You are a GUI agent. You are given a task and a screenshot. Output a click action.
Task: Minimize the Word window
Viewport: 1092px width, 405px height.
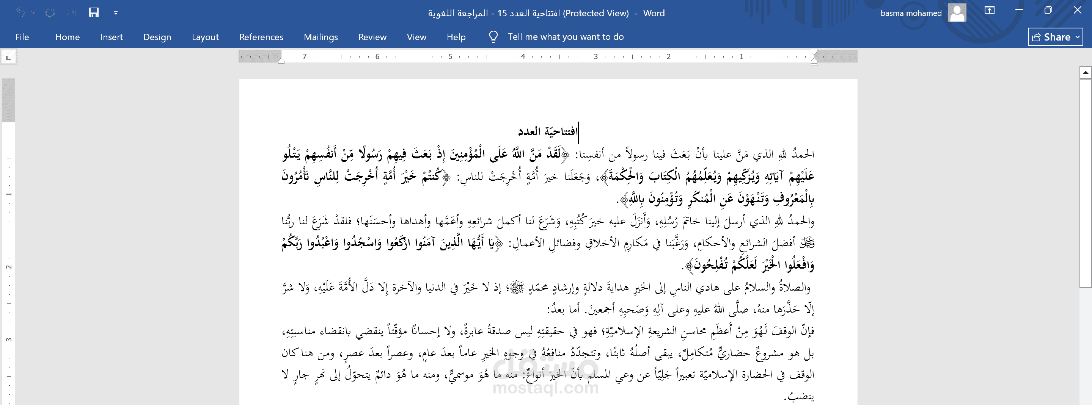1019,10
